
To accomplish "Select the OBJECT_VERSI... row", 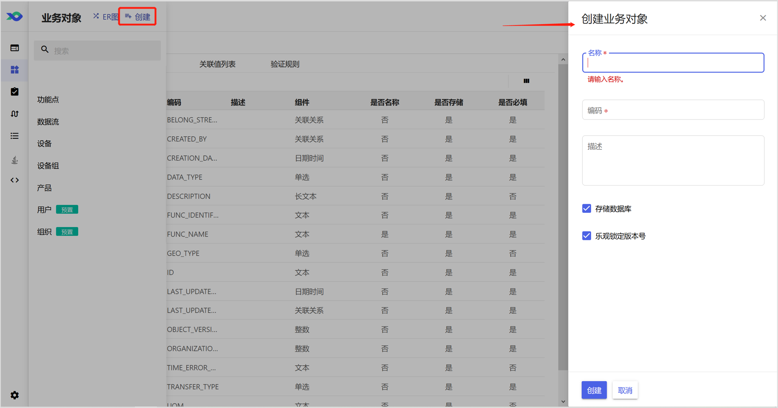I will click(x=355, y=329).
